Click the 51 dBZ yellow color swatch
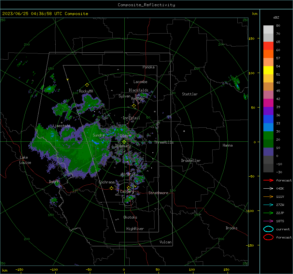Screen dimensions: 293x274 pyautogui.click(x=268, y=70)
